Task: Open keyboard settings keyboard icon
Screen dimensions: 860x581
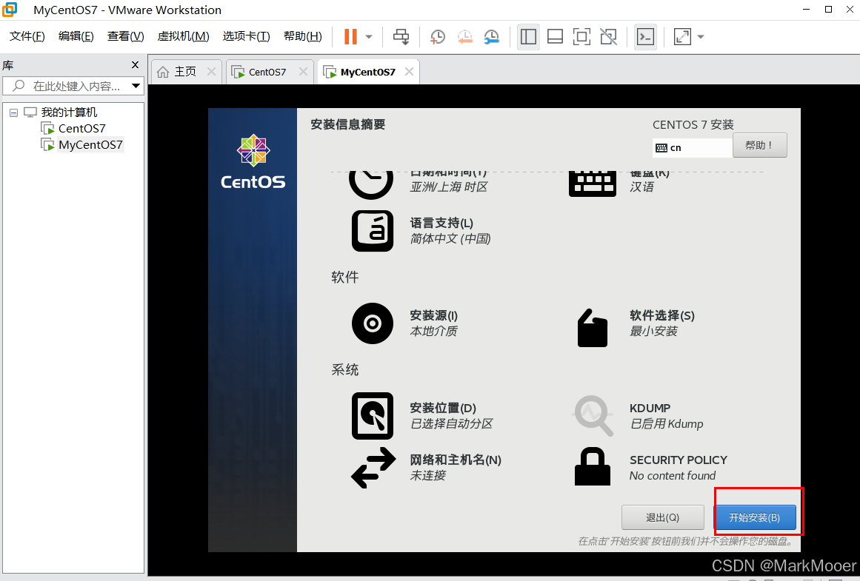Action: point(593,184)
